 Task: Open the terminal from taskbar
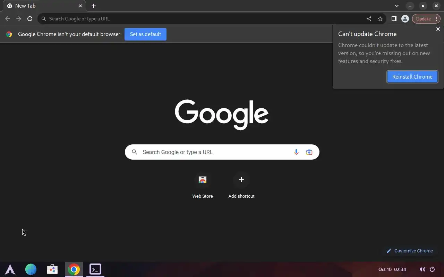(x=95, y=269)
